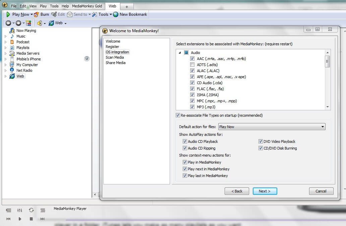Open the Podcast node in the tree

[x=23, y=42]
